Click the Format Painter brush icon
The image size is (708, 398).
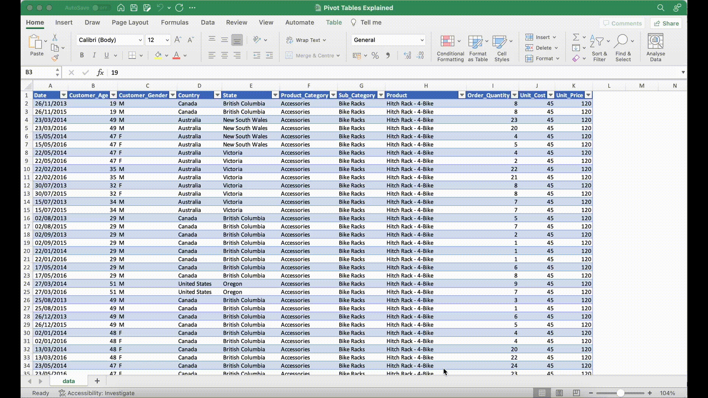coord(55,58)
